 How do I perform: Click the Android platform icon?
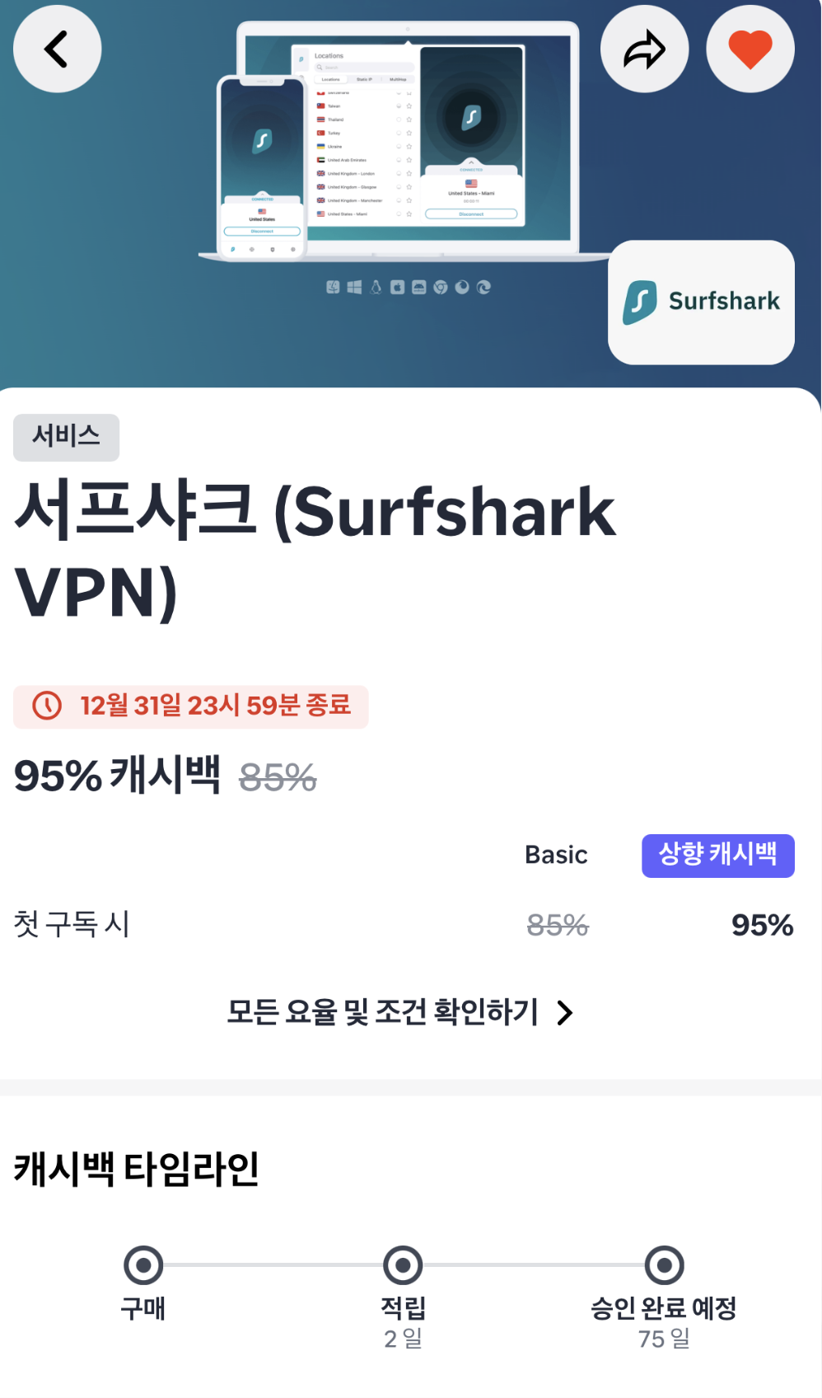click(418, 287)
